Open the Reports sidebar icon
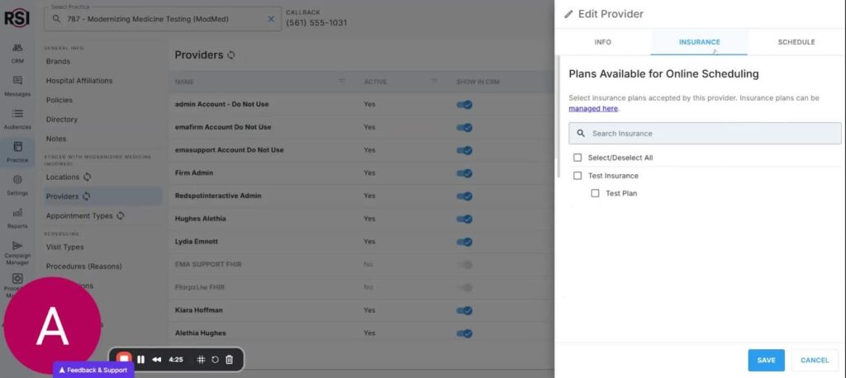This screenshot has height=378, width=846. coord(17,217)
